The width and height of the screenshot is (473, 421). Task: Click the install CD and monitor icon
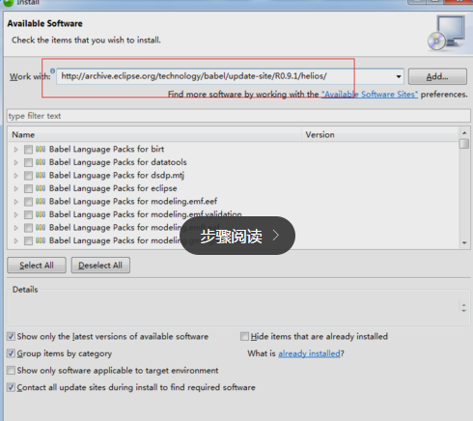point(447,33)
